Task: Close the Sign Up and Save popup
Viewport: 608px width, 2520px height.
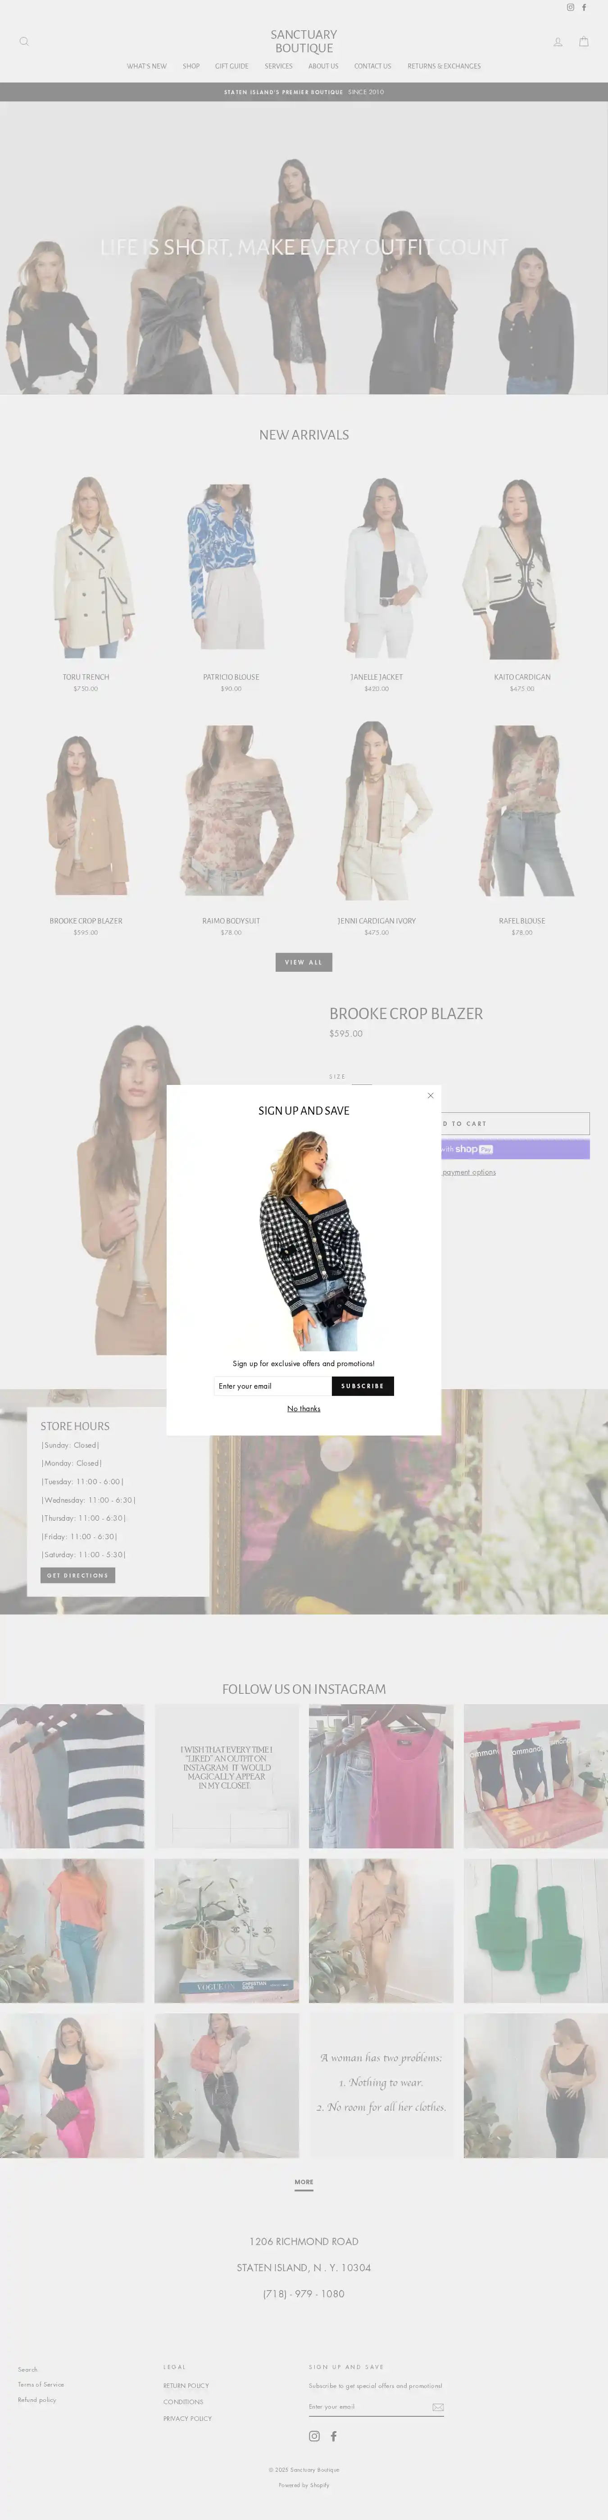Action: [x=430, y=1096]
